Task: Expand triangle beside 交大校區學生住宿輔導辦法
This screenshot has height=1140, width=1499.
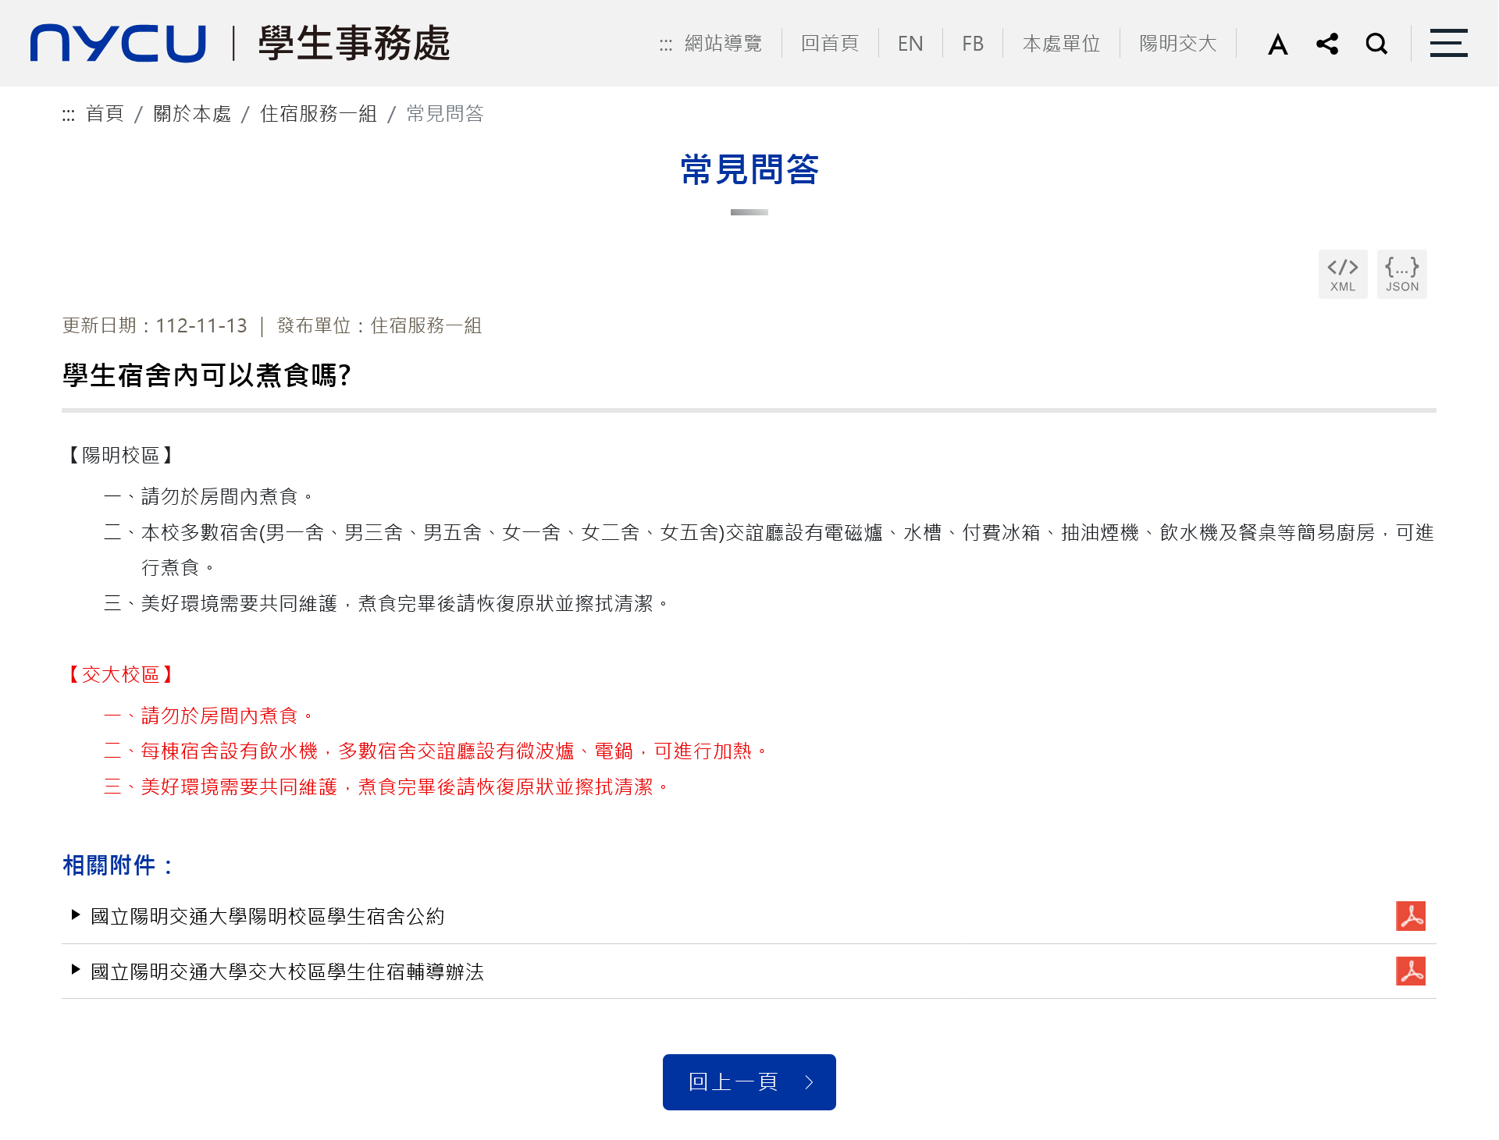Action: click(76, 970)
